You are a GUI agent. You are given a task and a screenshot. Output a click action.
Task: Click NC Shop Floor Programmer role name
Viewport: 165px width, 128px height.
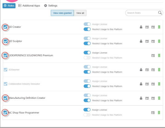click(24, 113)
